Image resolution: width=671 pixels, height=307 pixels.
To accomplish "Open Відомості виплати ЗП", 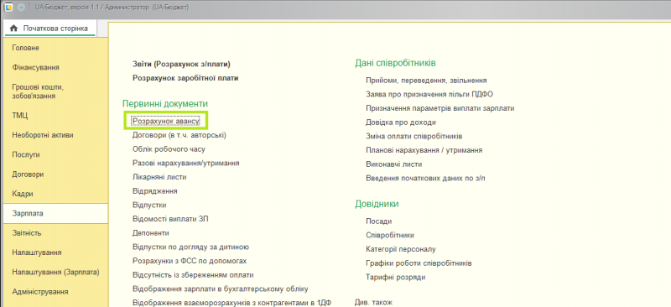I will (170, 219).
